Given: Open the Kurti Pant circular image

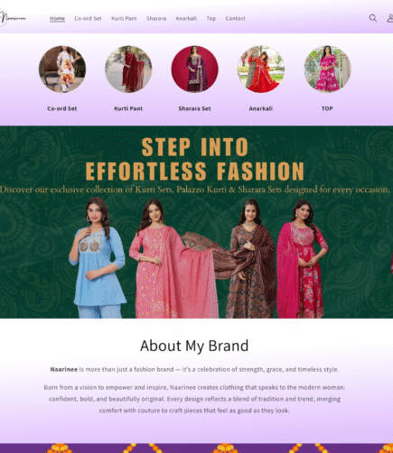Looking at the screenshot, I should (128, 69).
